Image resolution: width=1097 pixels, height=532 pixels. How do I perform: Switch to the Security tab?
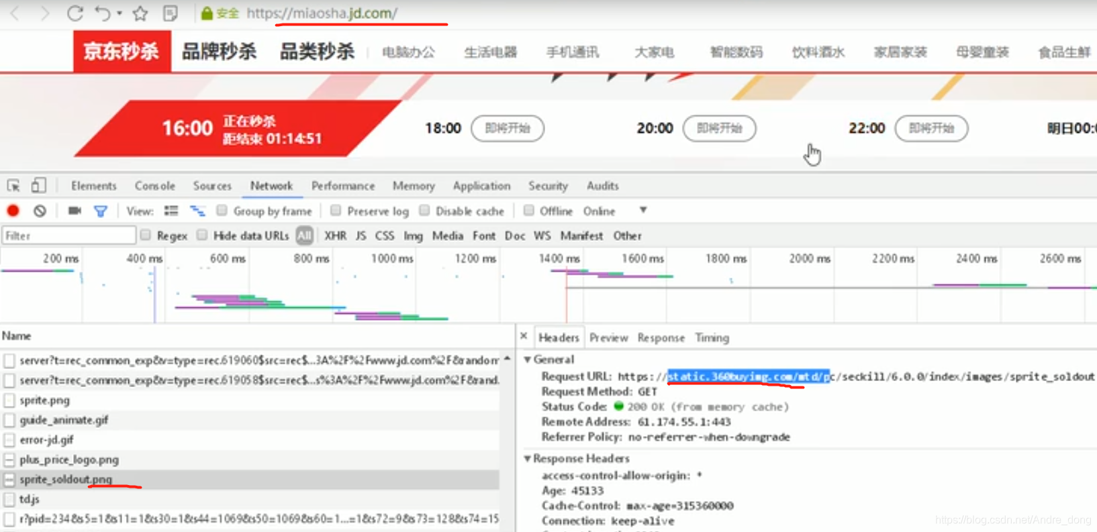[x=548, y=186]
